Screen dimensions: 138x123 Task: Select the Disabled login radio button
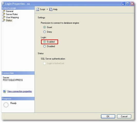pyautogui.click(x=45, y=46)
